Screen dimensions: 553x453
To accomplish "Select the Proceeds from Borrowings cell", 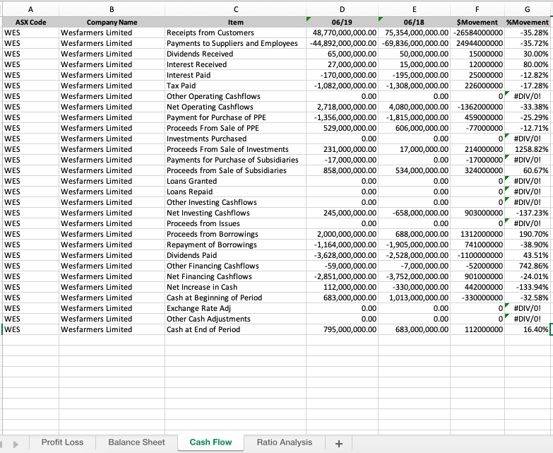I will [x=236, y=234].
